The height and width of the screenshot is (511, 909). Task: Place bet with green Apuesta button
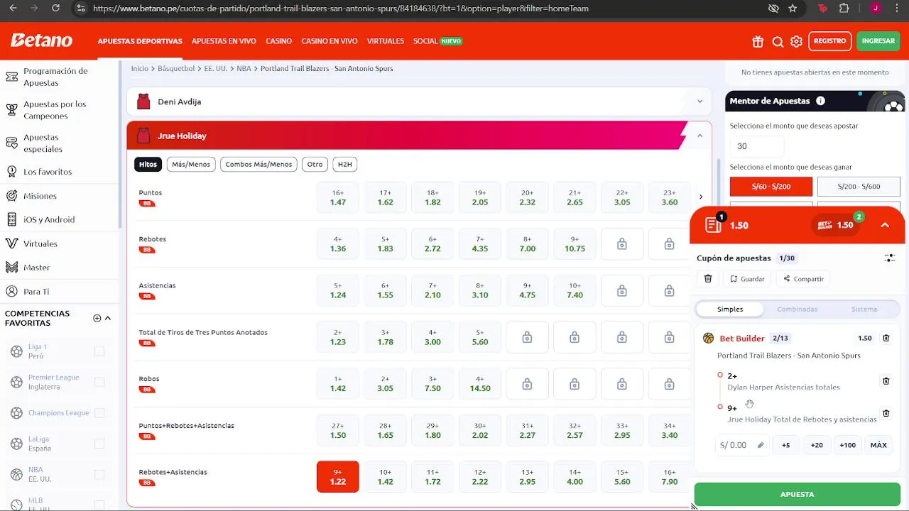pyautogui.click(x=797, y=494)
